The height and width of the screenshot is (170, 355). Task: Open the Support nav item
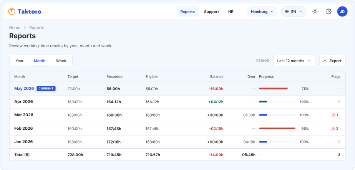(211, 12)
